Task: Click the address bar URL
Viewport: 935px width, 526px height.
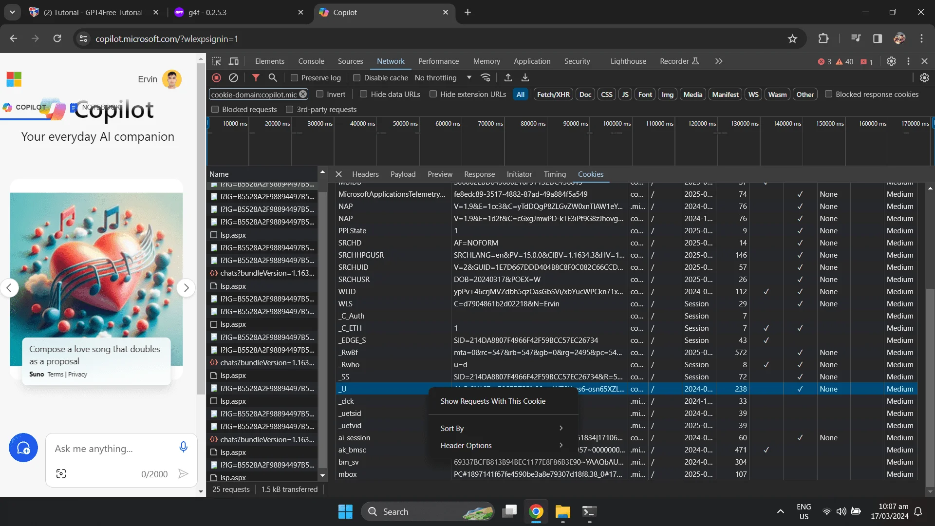Action: (x=167, y=38)
